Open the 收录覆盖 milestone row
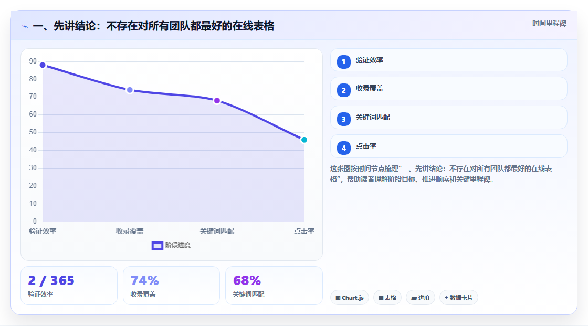The image size is (588, 326). [448, 89]
